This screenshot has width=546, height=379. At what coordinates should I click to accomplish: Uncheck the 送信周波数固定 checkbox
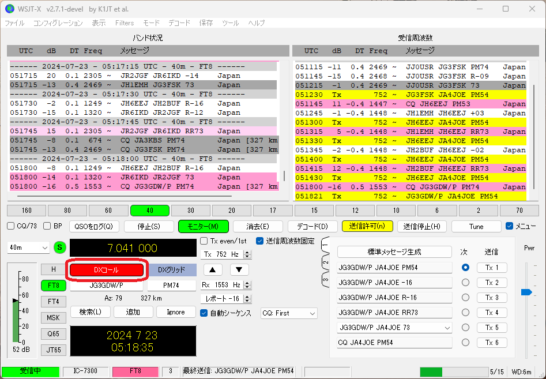coord(259,241)
